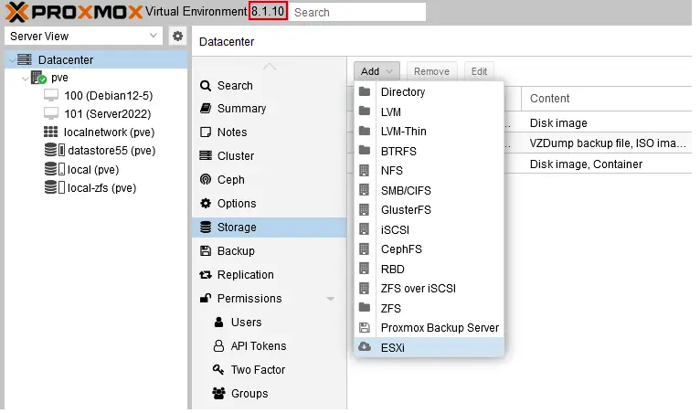Click the Ceph icon
The image size is (700, 413).
[206, 179]
